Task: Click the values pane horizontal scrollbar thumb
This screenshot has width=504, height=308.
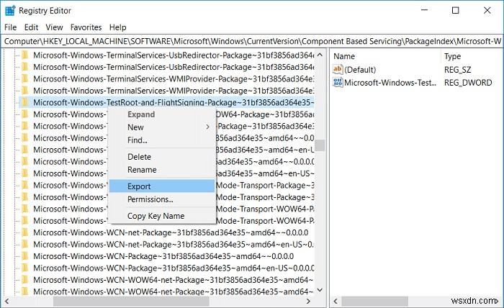Action: [375, 302]
